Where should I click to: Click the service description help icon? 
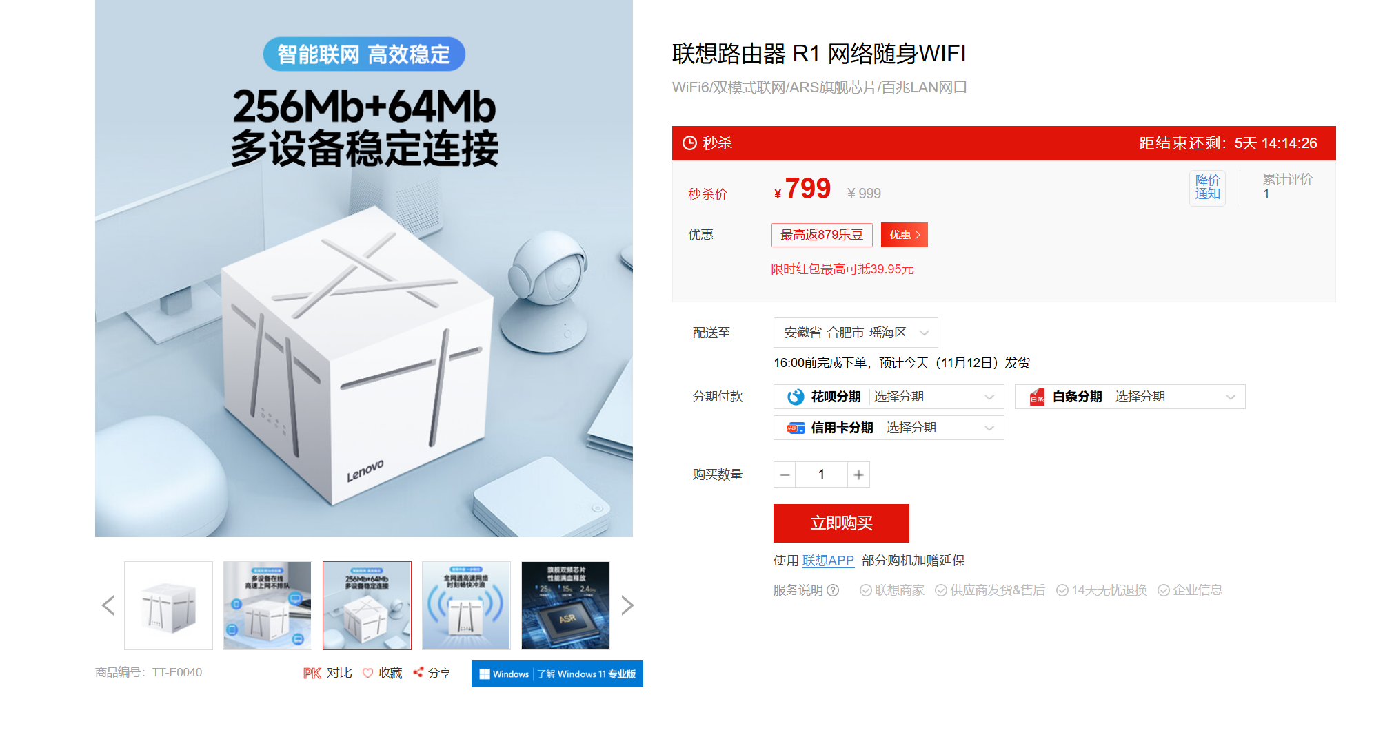click(x=833, y=590)
